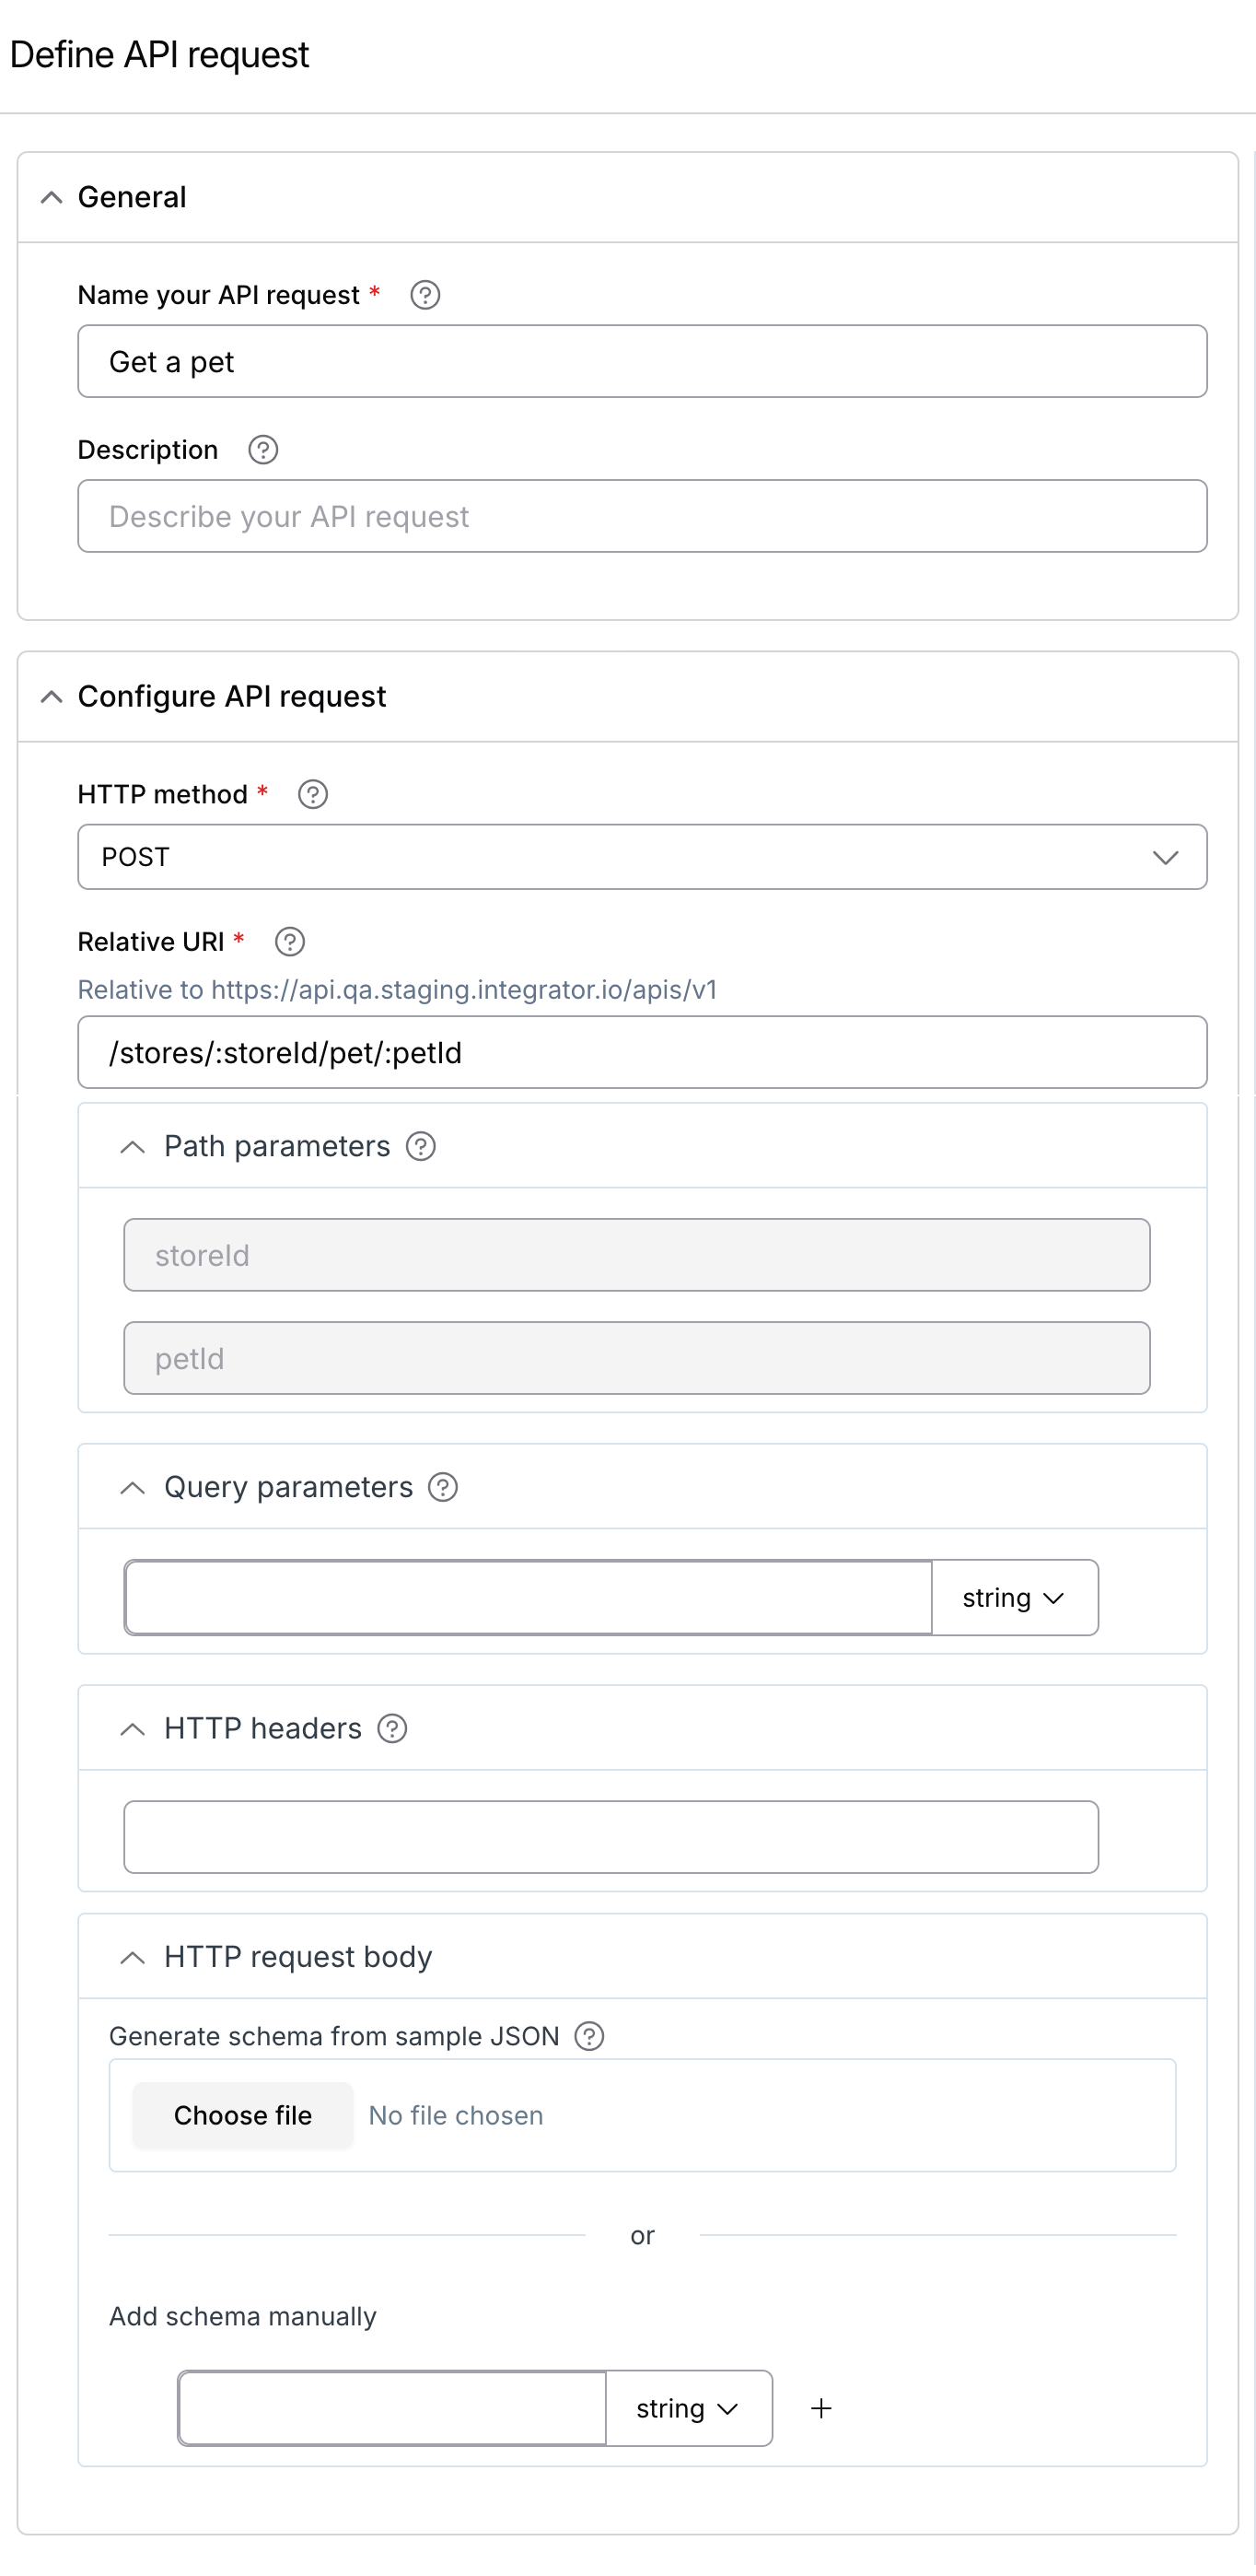Image resolution: width=1256 pixels, height=2576 pixels.
Task: Click the Query parameters help icon
Action: pyautogui.click(x=443, y=1487)
